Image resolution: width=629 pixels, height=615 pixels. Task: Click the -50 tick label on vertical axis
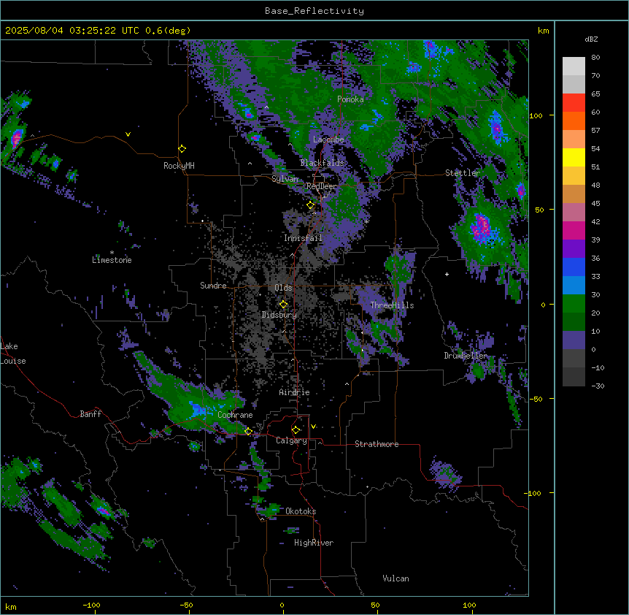tap(536, 399)
